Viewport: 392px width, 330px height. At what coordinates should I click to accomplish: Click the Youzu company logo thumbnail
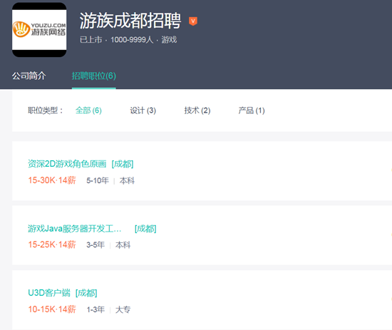click(x=39, y=30)
